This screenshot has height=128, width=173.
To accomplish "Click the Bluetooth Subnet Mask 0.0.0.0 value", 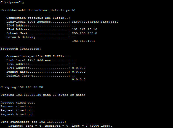I will point(79,72).
